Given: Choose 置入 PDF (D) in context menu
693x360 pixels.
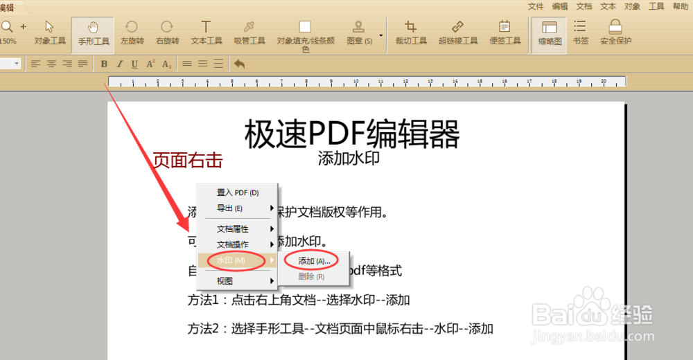Looking at the screenshot, I should pyautogui.click(x=237, y=192).
